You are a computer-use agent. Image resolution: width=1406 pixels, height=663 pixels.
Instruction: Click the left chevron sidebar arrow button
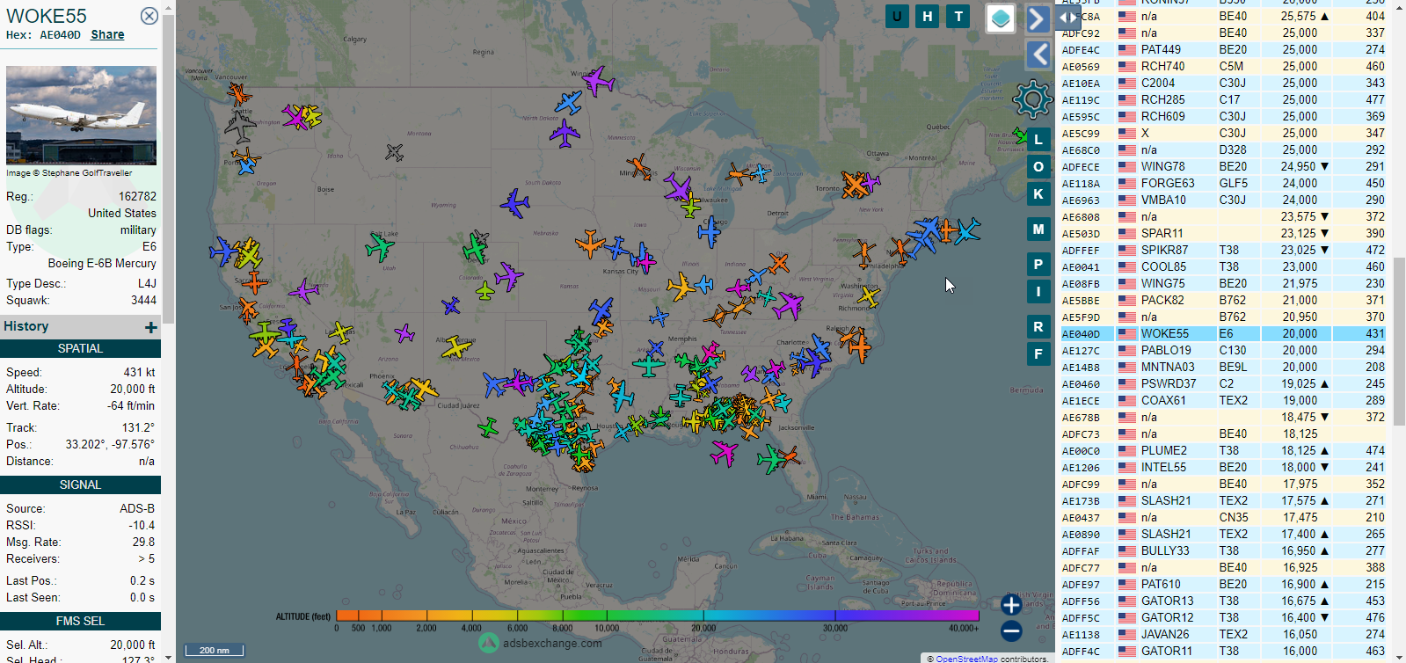(1038, 55)
